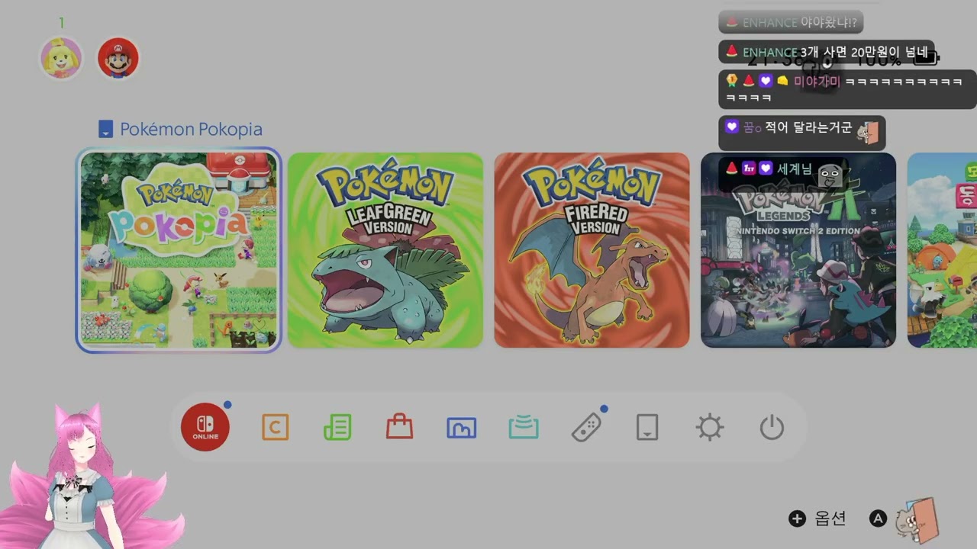The height and width of the screenshot is (549, 977).
Task: Launch Pokémon FireRed Version game tile
Action: pyautogui.click(x=592, y=250)
